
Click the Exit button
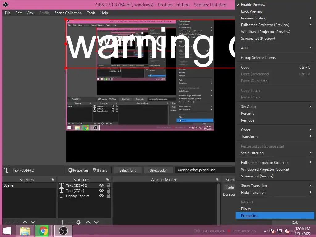(x=295, y=222)
